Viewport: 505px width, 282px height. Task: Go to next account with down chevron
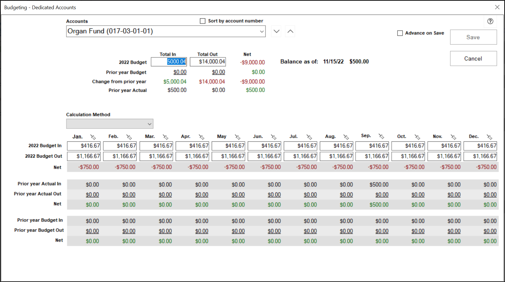tap(276, 31)
